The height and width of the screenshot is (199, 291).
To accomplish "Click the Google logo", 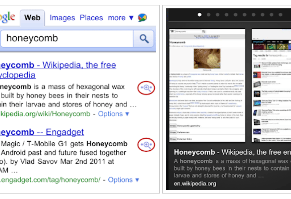I will (x=7, y=17).
